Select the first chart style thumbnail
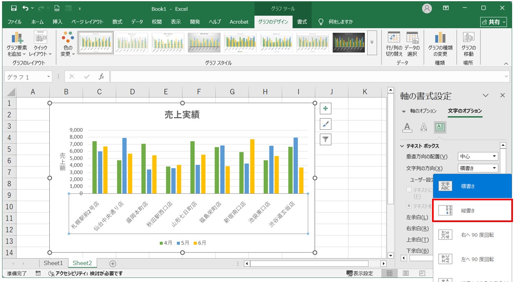This screenshot has width=515, height=282. click(96, 42)
